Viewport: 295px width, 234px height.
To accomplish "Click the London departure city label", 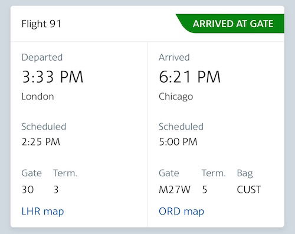I will (x=38, y=97).
